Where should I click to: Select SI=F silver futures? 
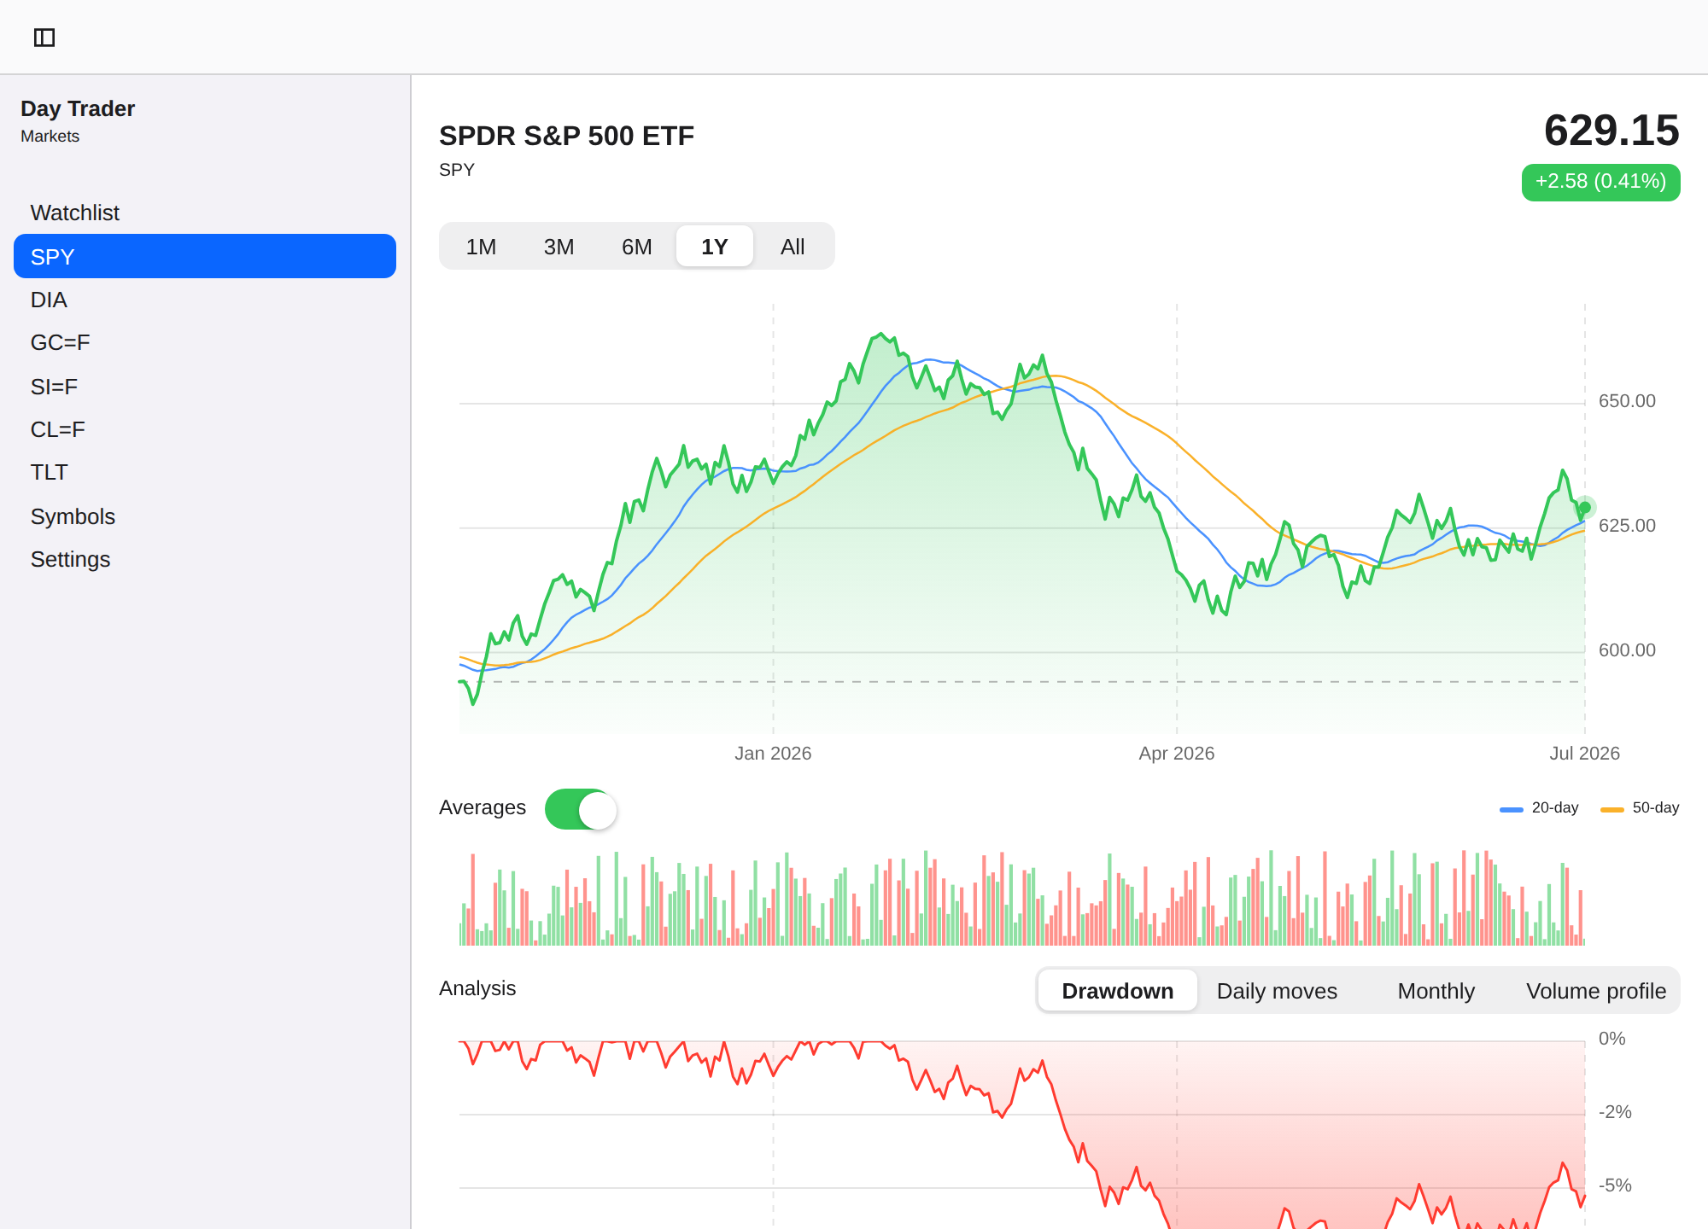coord(205,387)
